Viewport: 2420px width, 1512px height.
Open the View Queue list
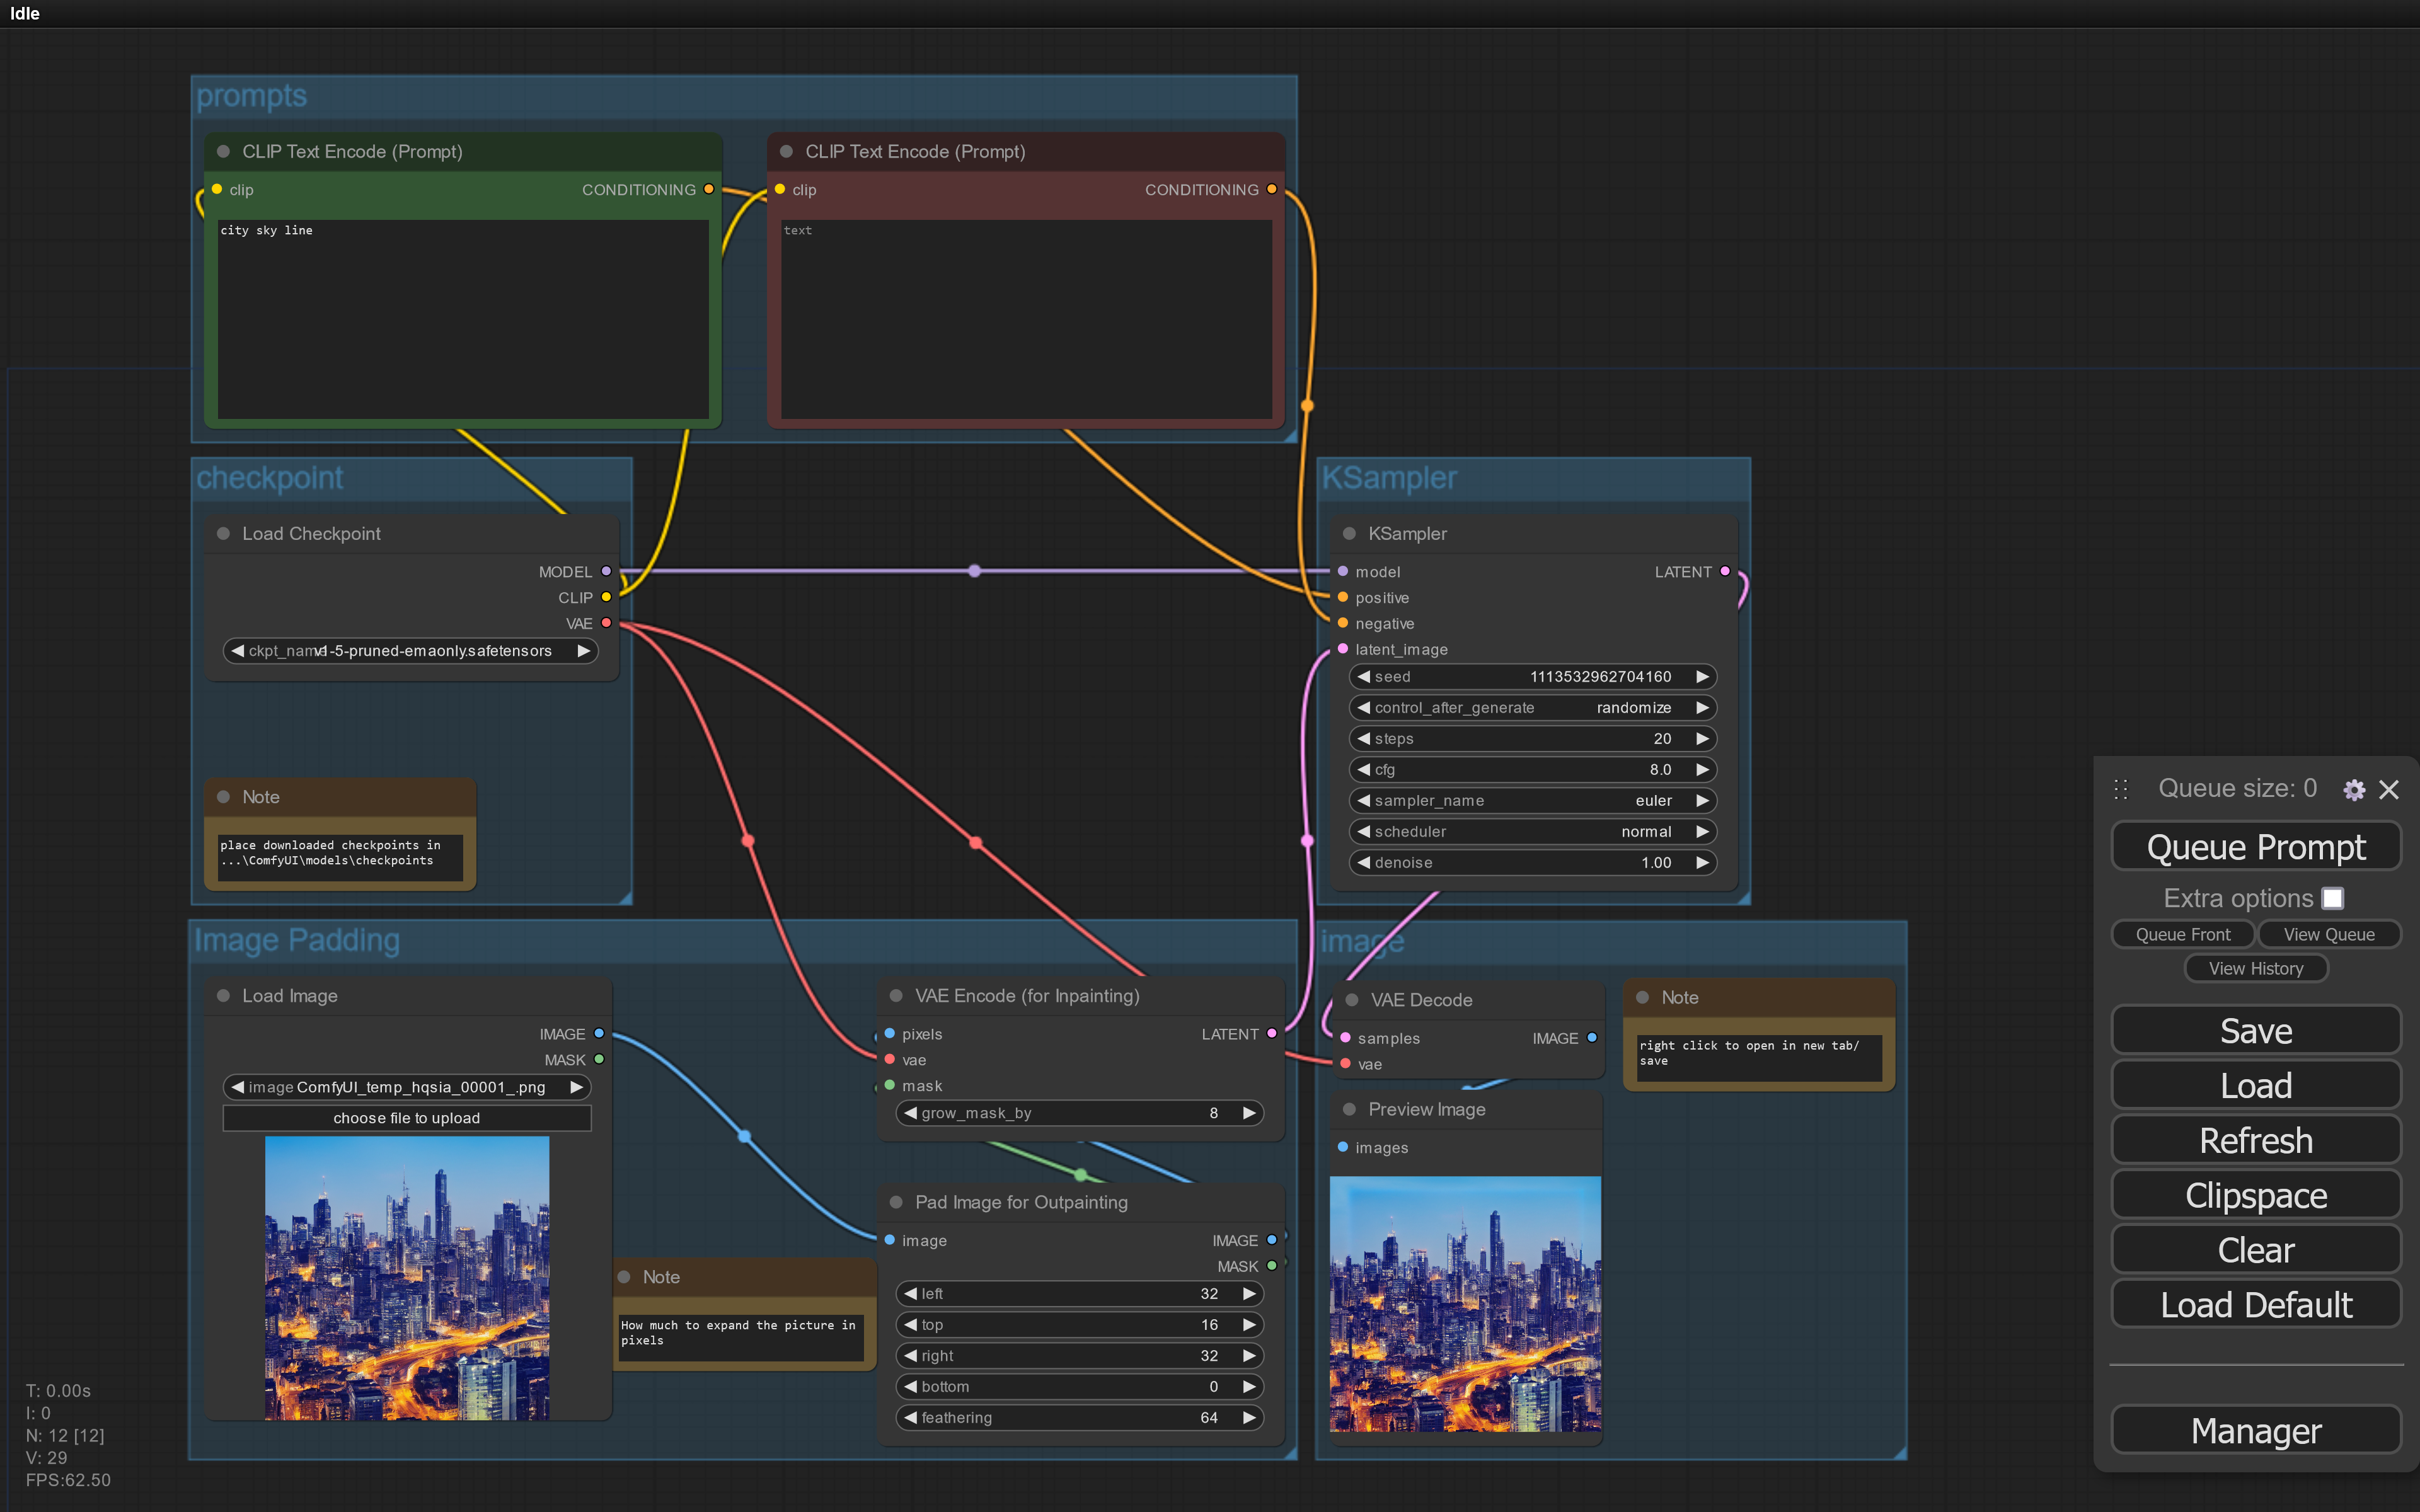(2328, 934)
